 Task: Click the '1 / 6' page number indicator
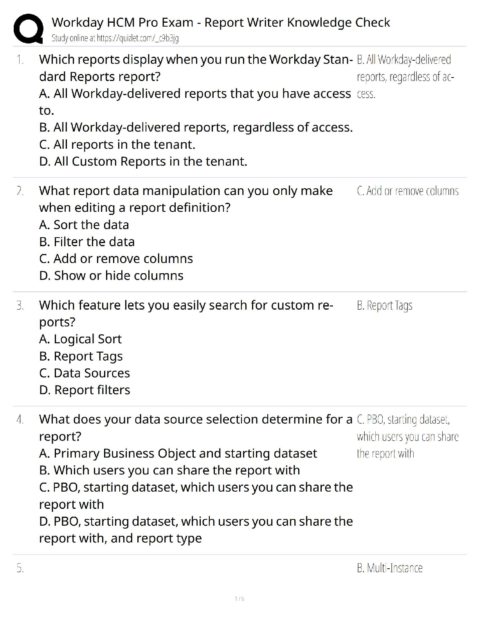point(239,598)
